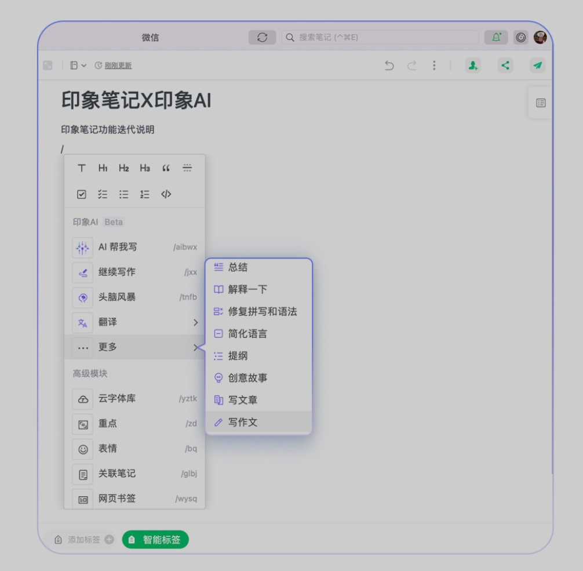
Task: Choose AI 帮我写
Action: tap(134, 247)
